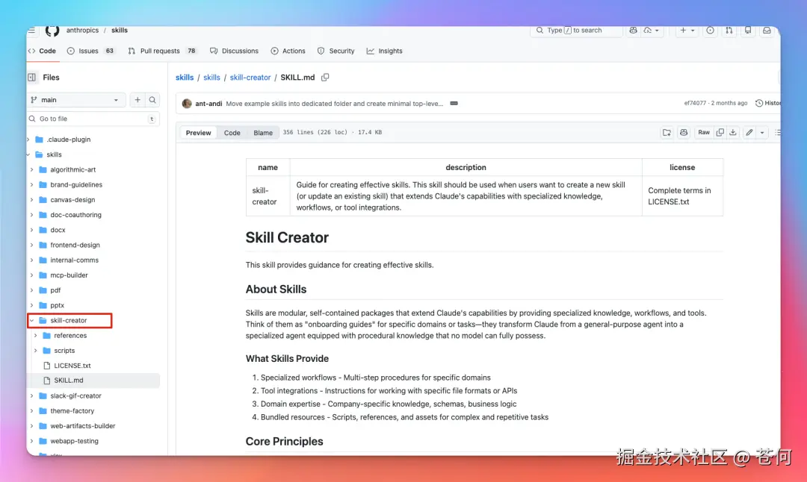The width and height of the screenshot is (807, 482).
Task: Open the create-new plus dropdown in header
Action: [687, 31]
